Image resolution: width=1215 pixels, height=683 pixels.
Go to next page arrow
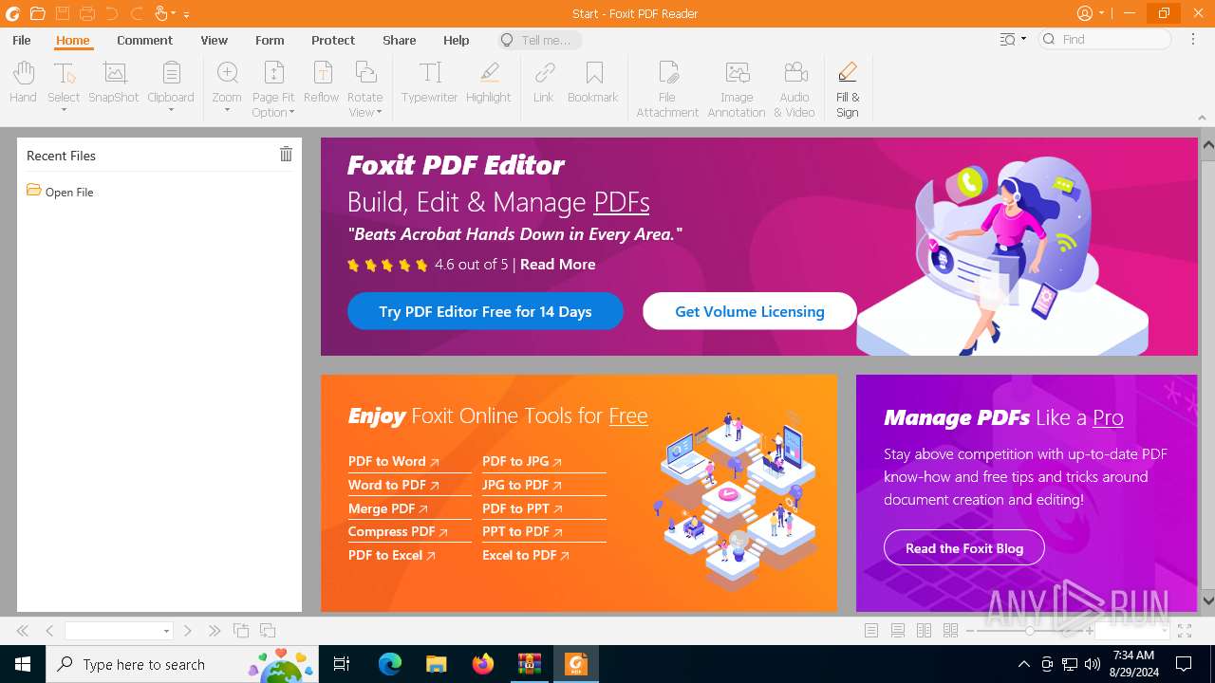(x=188, y=631)
